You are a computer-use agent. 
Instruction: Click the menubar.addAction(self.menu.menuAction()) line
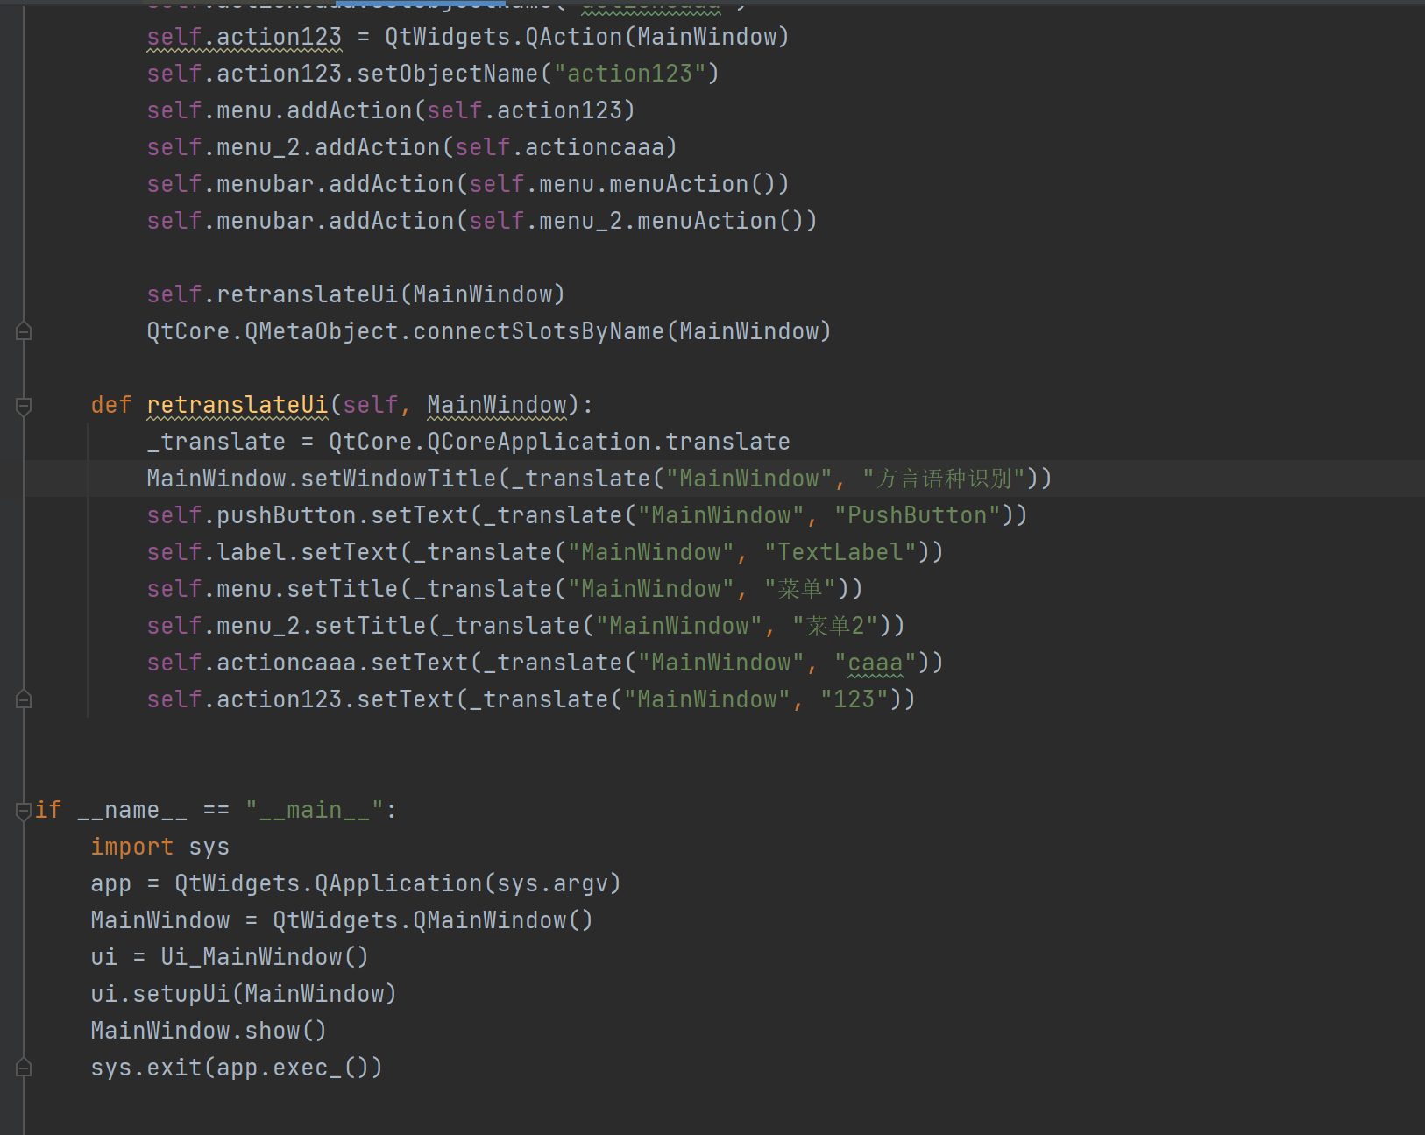468,184
